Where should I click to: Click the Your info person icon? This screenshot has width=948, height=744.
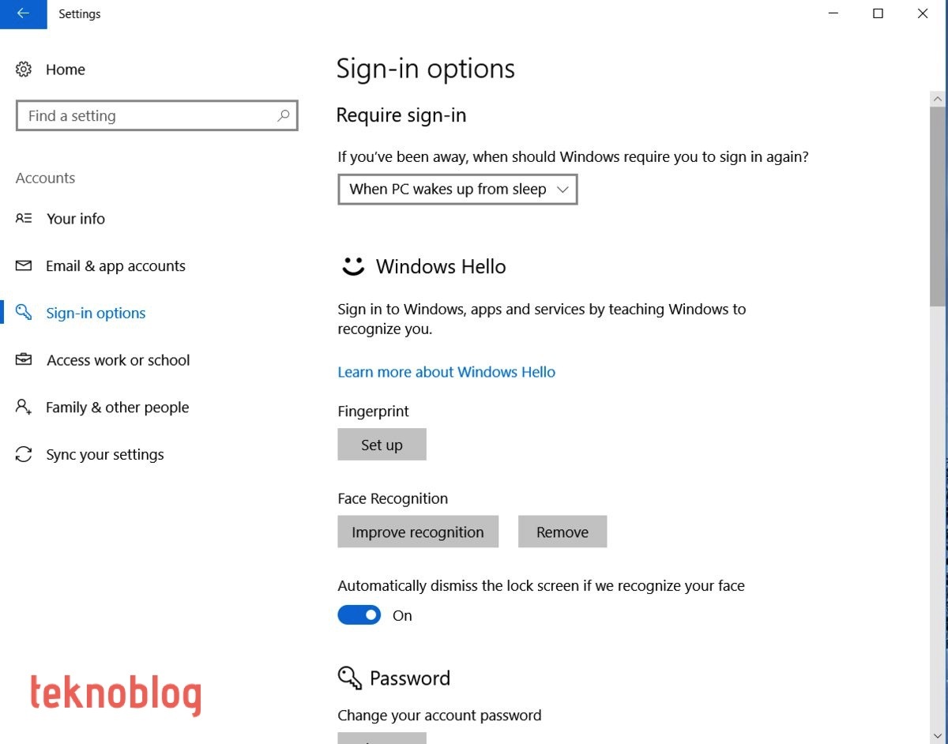pos(24,219)
